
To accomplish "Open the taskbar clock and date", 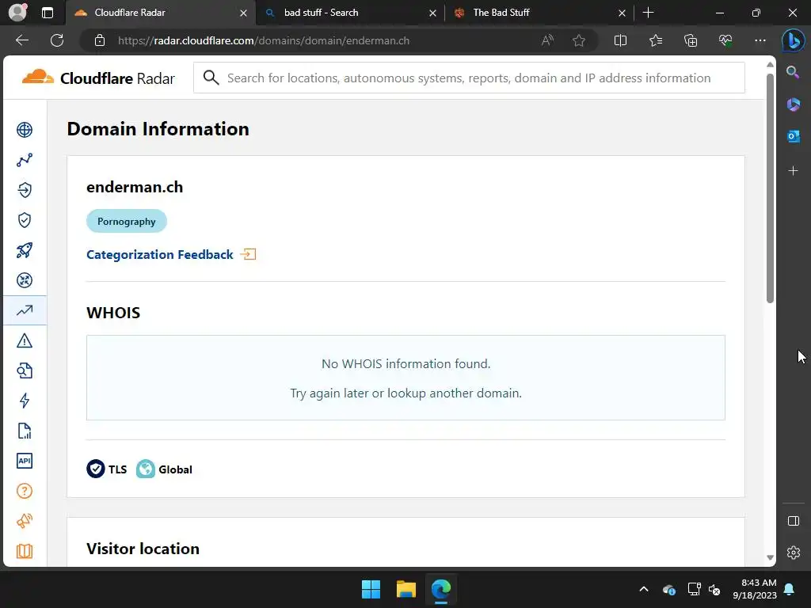I will click(x=754, y=589).
